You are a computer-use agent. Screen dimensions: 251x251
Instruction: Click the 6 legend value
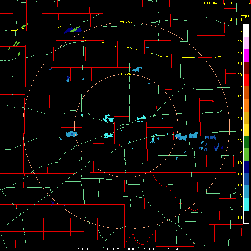(x=241, y=196)
